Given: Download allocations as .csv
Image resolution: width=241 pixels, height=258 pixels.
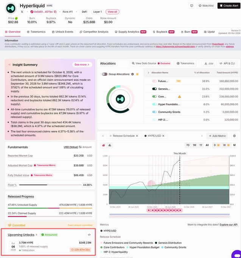Looking at the screenshot, I should (x=209, y=63).
